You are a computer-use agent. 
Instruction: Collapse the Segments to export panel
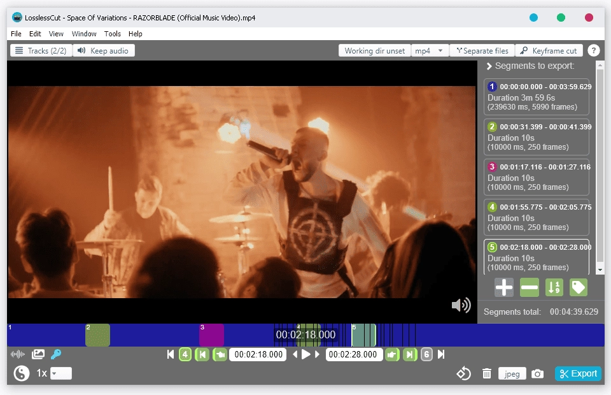click(x=489, y=66)
